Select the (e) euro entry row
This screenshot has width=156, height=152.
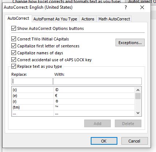[x=73, y=96]
